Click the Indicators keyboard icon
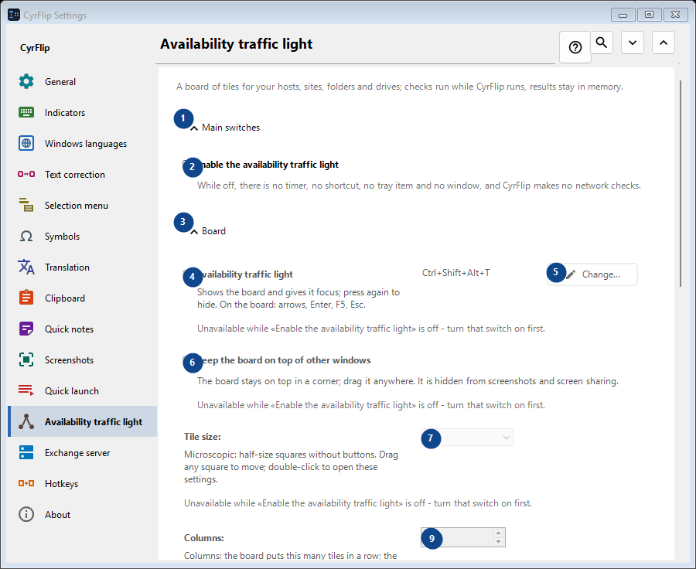Image resolution: width=696 pixels, height=569 pixels. coord(26,112)
